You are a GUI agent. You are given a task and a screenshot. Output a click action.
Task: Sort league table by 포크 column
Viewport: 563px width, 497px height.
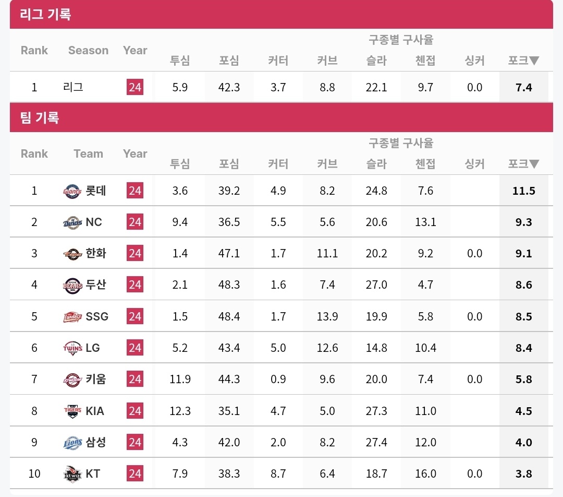coord(523,61)
